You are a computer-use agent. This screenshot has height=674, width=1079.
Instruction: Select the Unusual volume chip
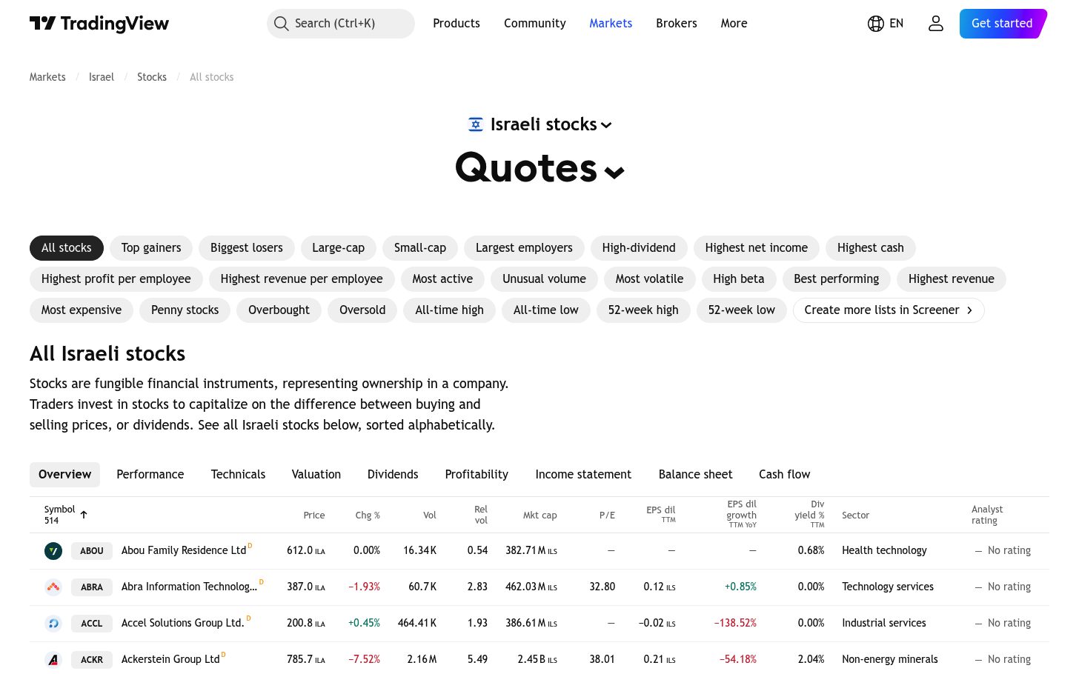(x=544, y=279)
